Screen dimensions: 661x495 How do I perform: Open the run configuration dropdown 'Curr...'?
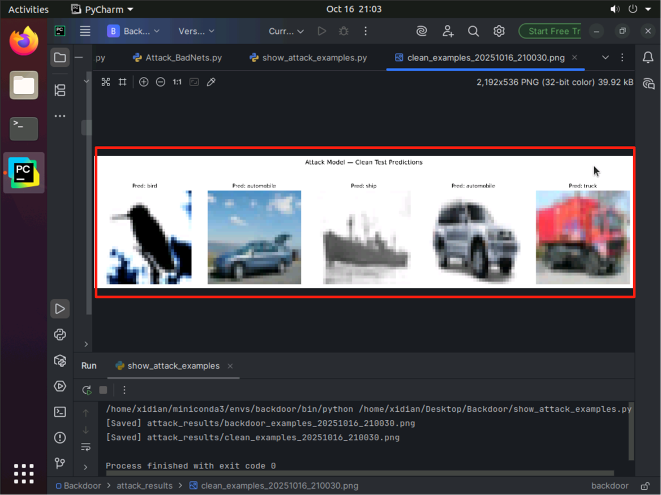(286, 31)
